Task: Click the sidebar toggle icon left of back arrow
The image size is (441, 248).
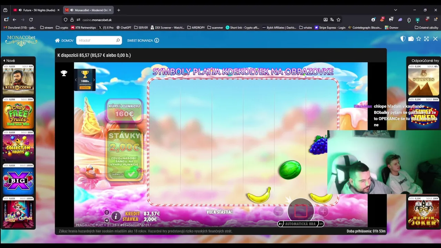Action: coord(6,20)
